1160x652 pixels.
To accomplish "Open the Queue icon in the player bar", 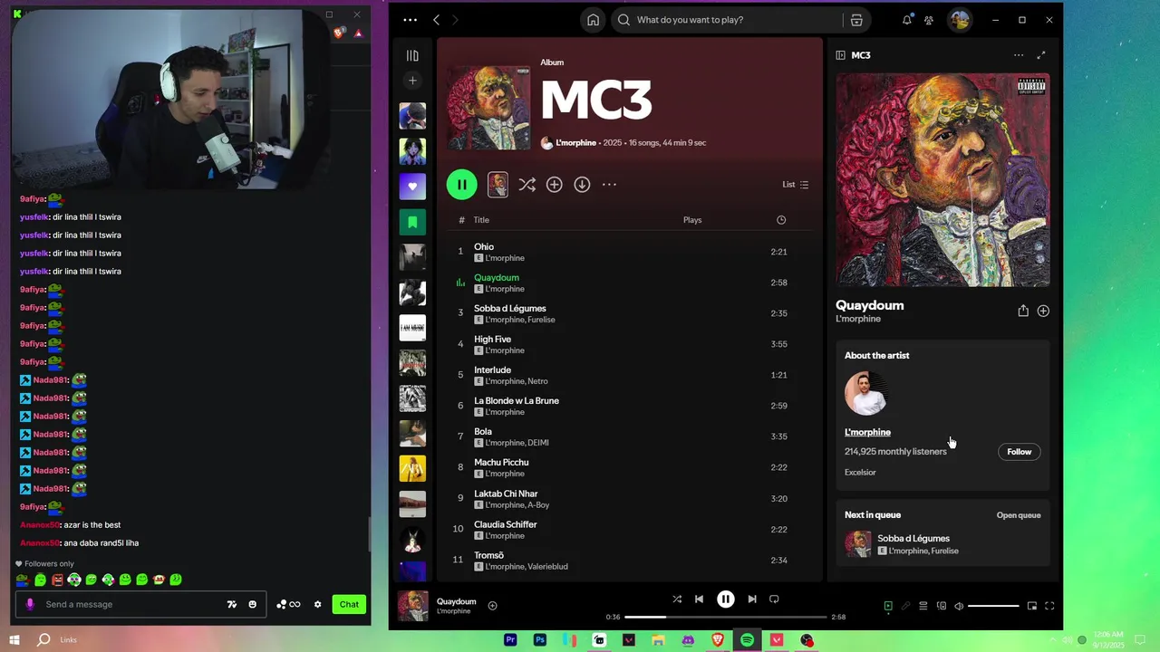I will click(923, 606).
